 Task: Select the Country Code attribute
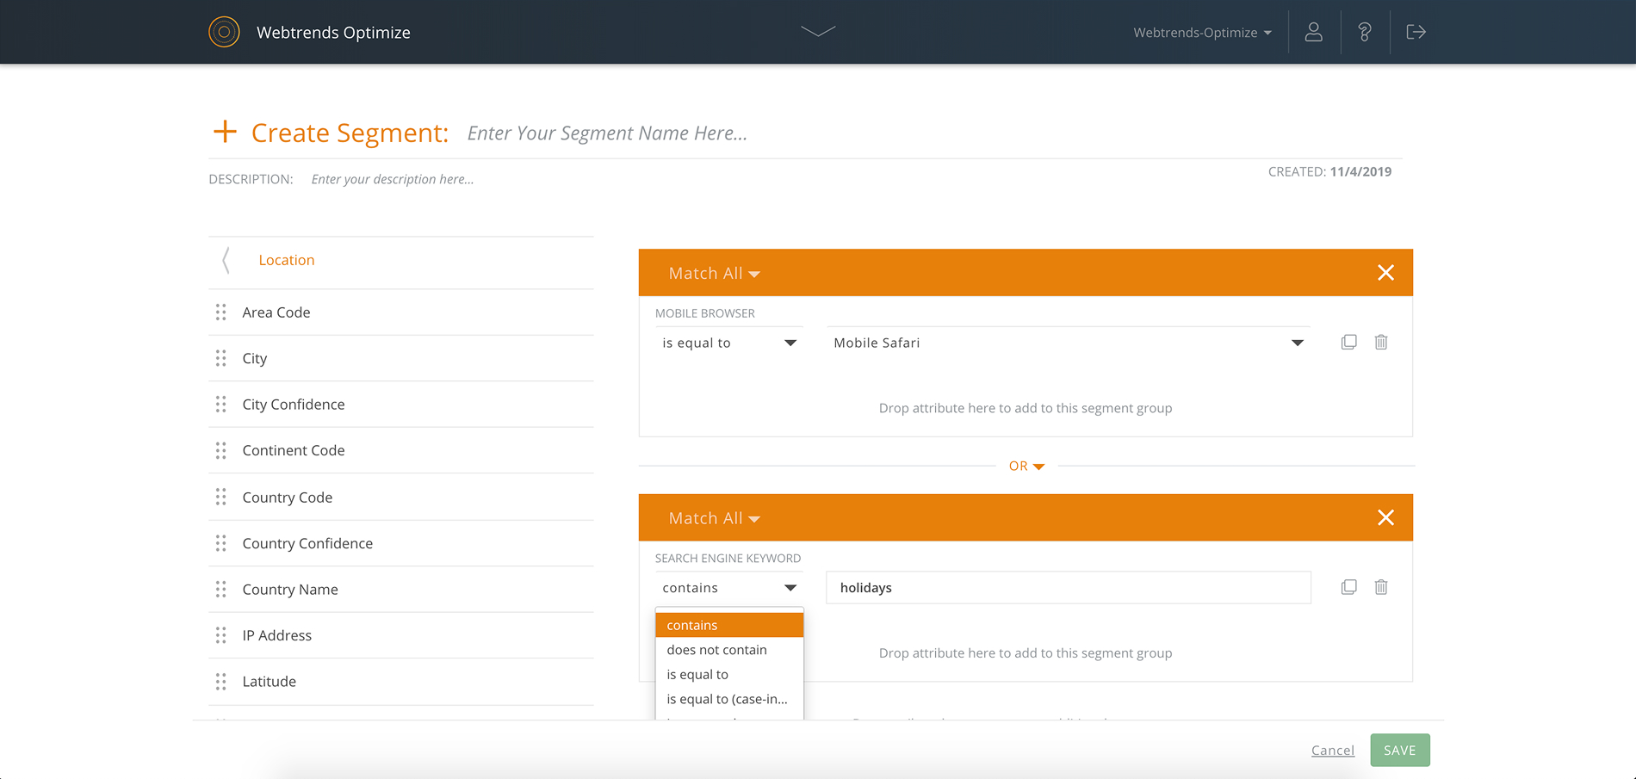point(288,498)
